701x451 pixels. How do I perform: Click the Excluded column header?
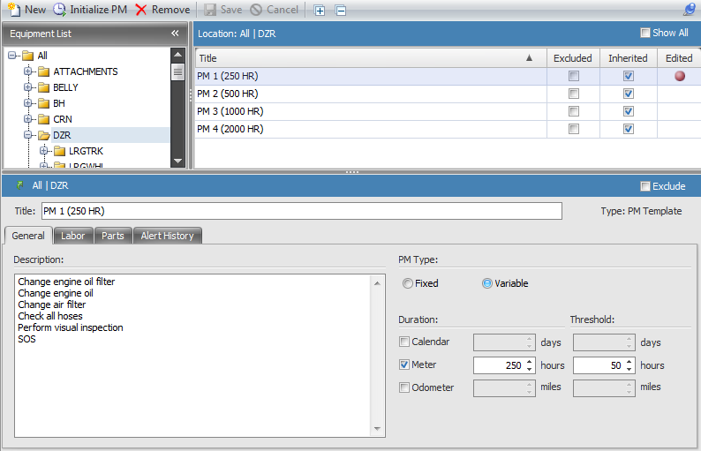573,58
